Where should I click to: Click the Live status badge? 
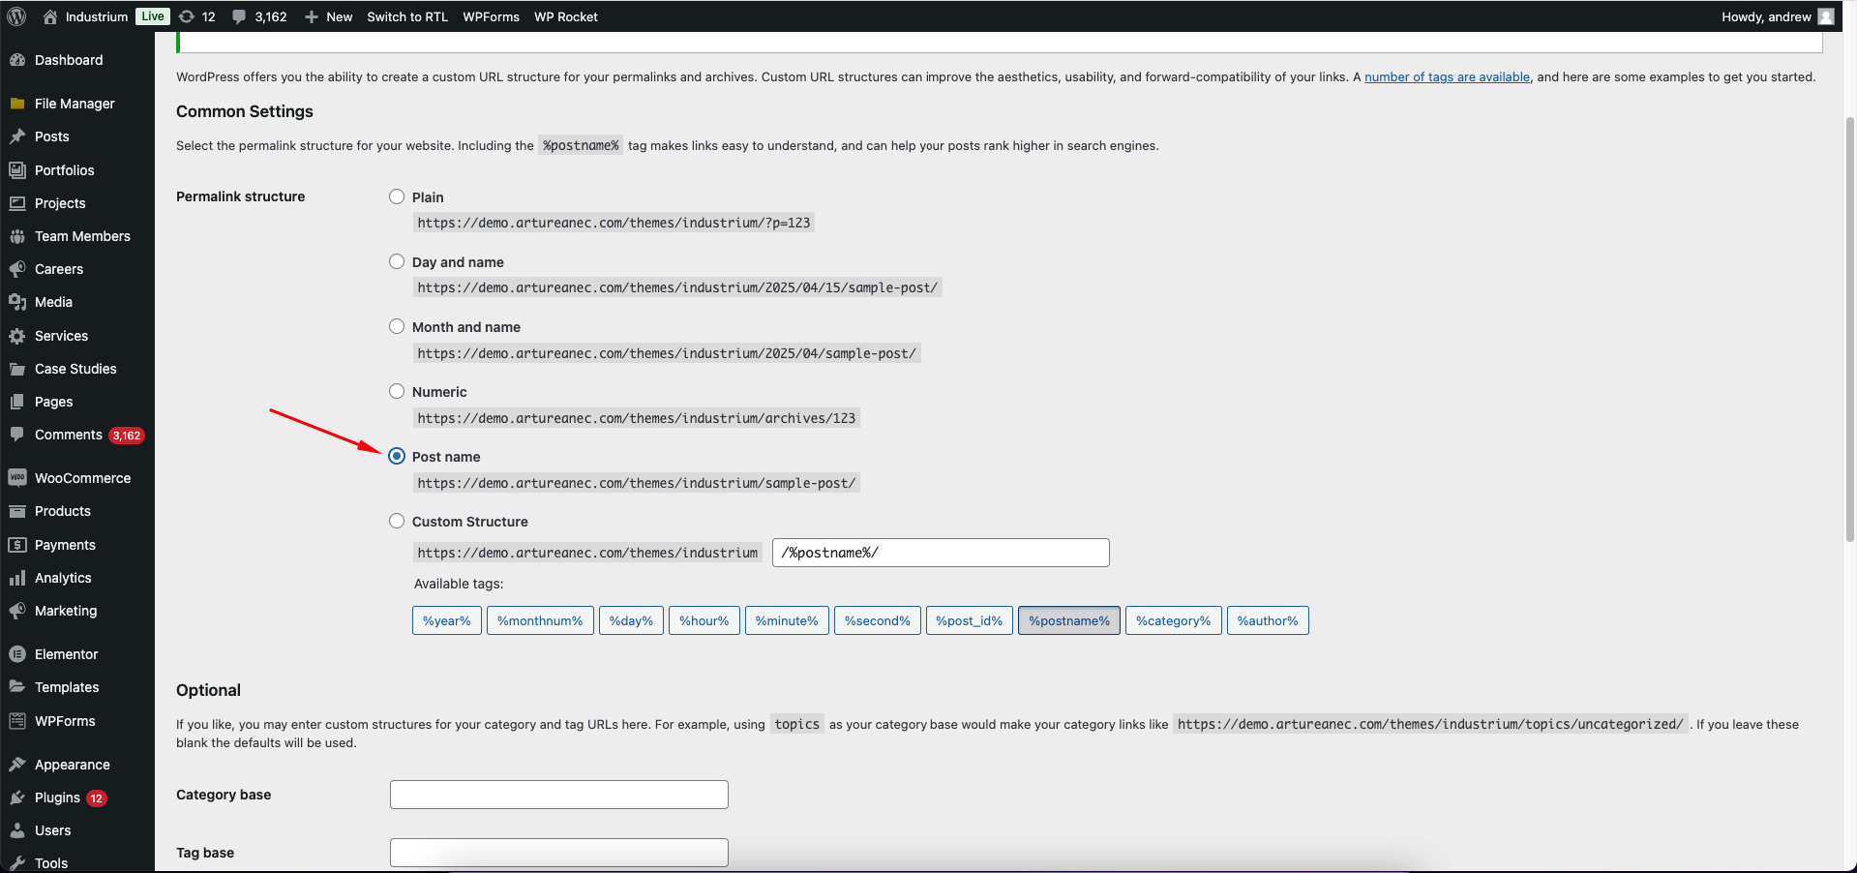pyautogui.click(x=153, y=16)
